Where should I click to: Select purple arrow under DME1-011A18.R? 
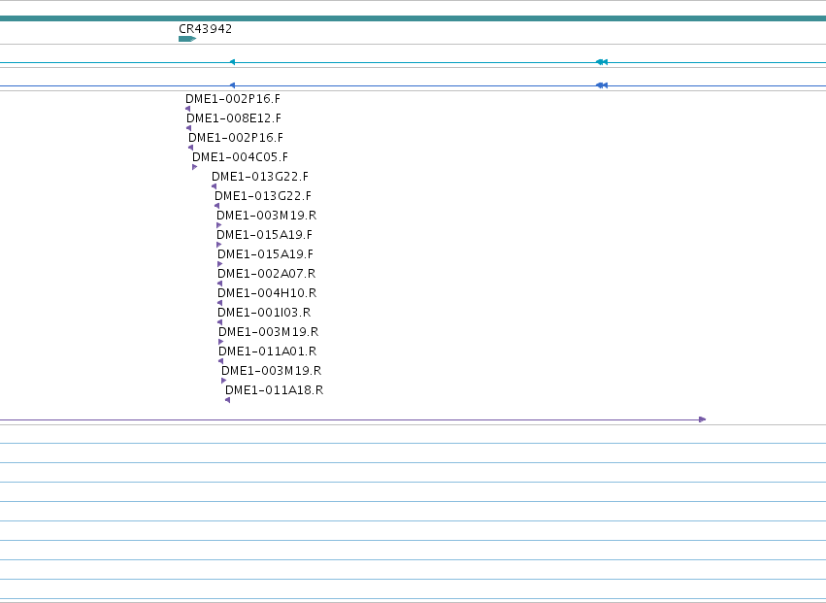(x=227, y=400)
